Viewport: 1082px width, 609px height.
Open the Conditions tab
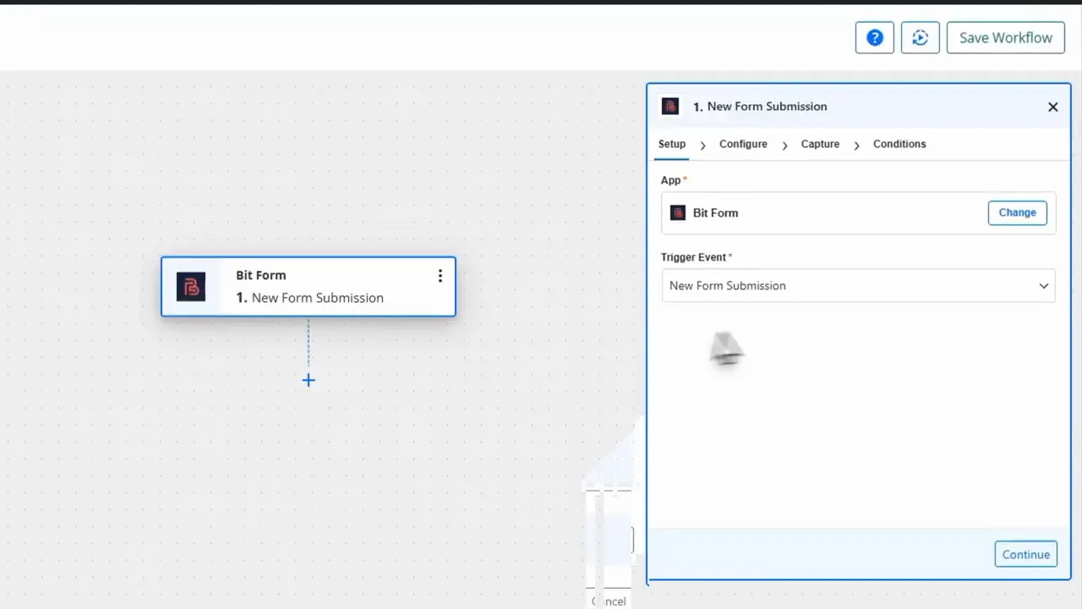point(899,144)
